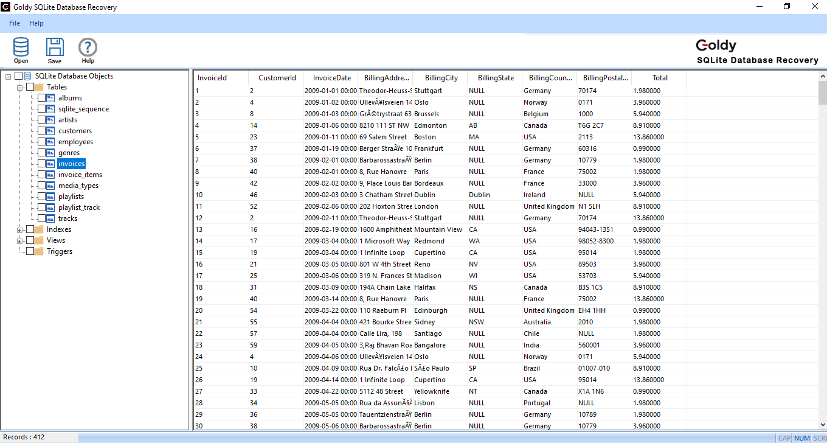This screenshot has width=827, height=443.
Task: Check the Triggers folder checkbox
Action: click(x=30, y=251)
